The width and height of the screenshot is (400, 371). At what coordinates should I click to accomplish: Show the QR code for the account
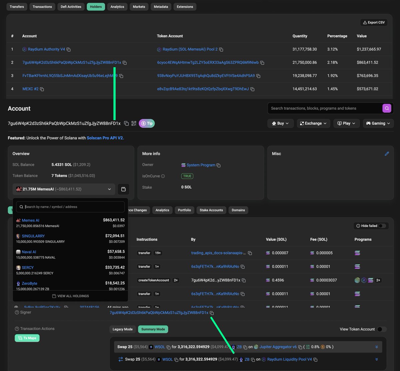tap(134, 124)
